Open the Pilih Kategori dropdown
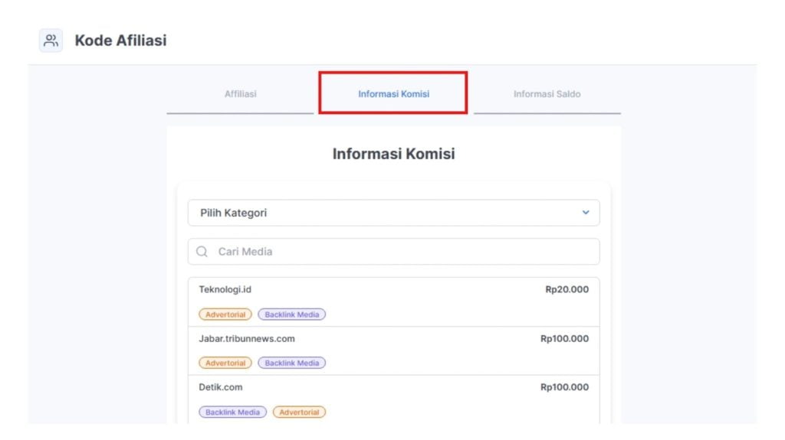 393,213
